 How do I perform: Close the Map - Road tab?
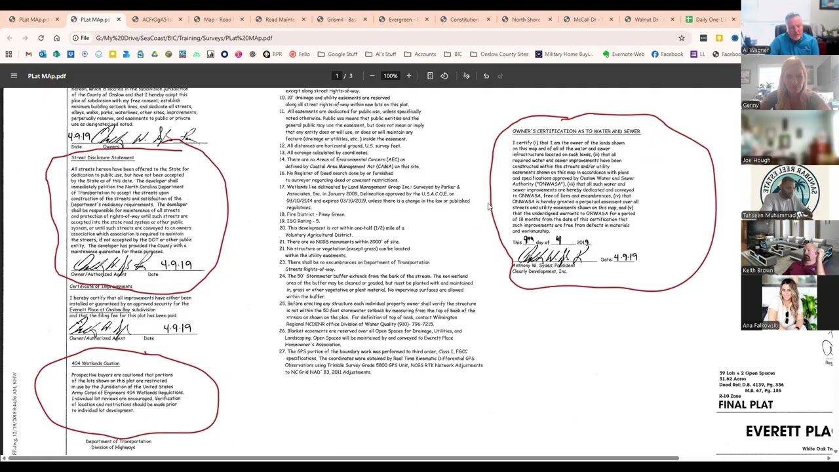pos(242,20)
